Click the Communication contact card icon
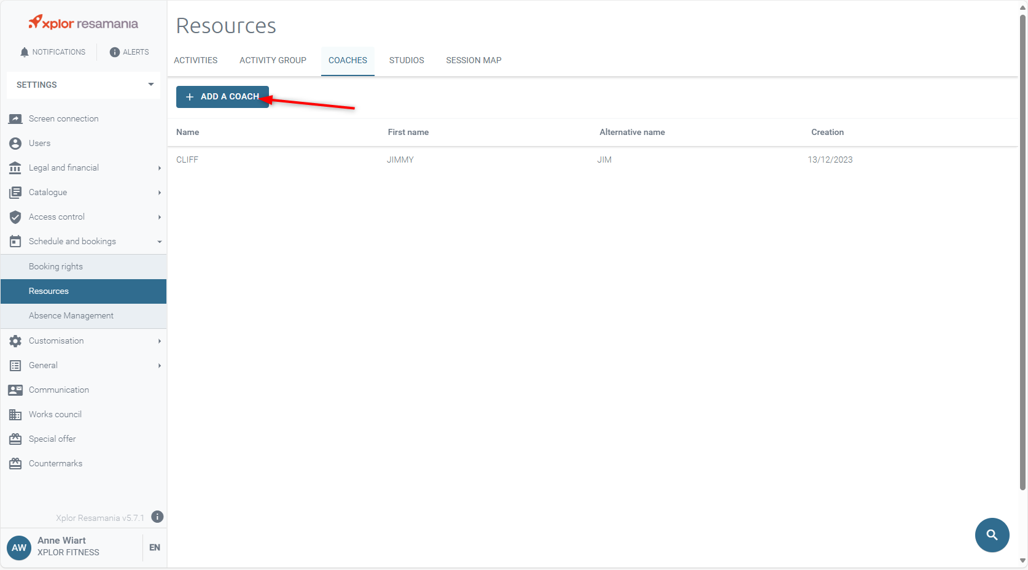The image size is (1028, 570). [15, 390]
